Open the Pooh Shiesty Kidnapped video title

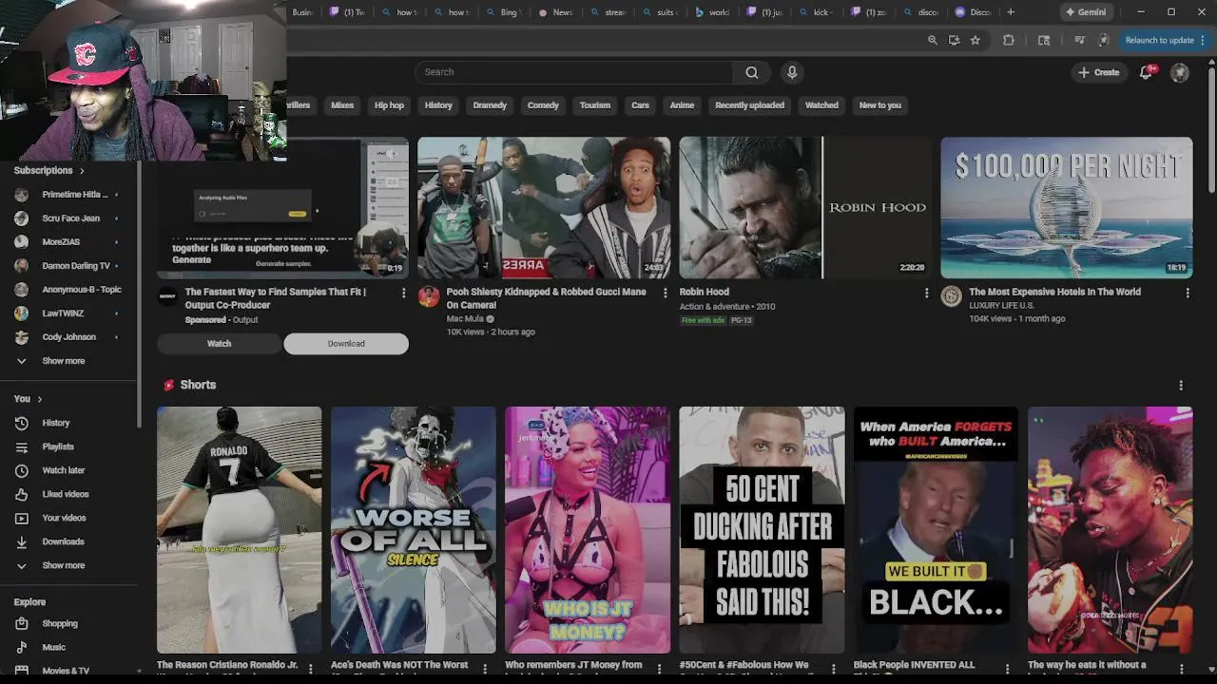coord(546,298)
